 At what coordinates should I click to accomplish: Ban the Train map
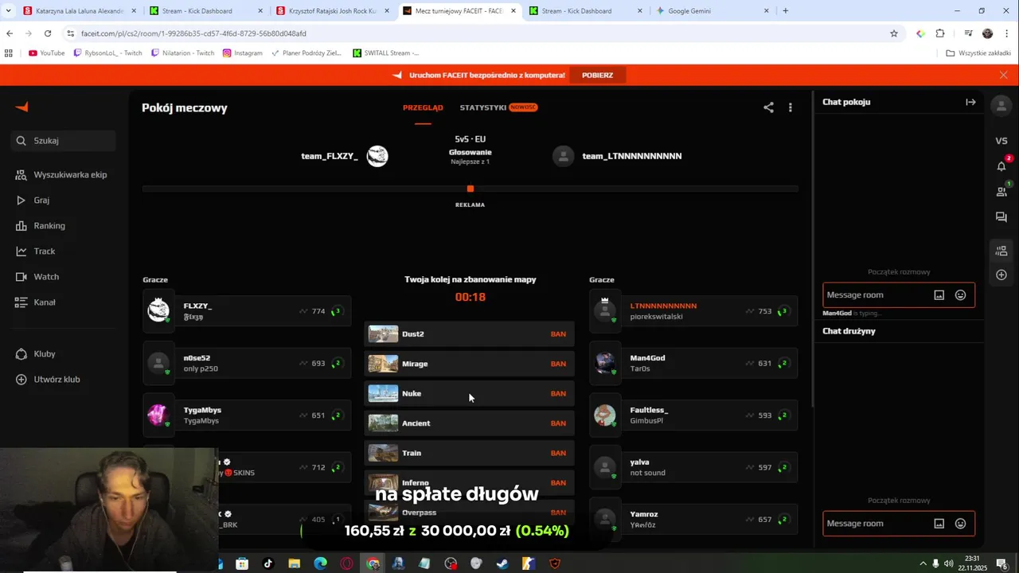pos(558,454)
